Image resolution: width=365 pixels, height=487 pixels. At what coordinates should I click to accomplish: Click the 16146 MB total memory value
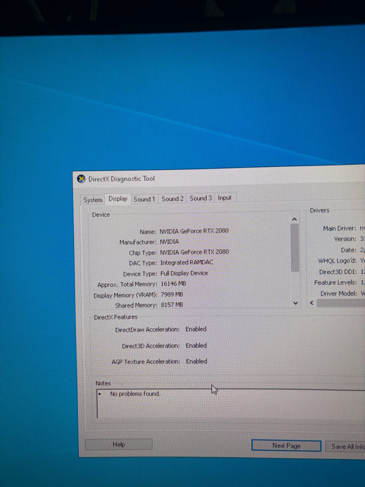pyautogui.click(x=173, y=284)
